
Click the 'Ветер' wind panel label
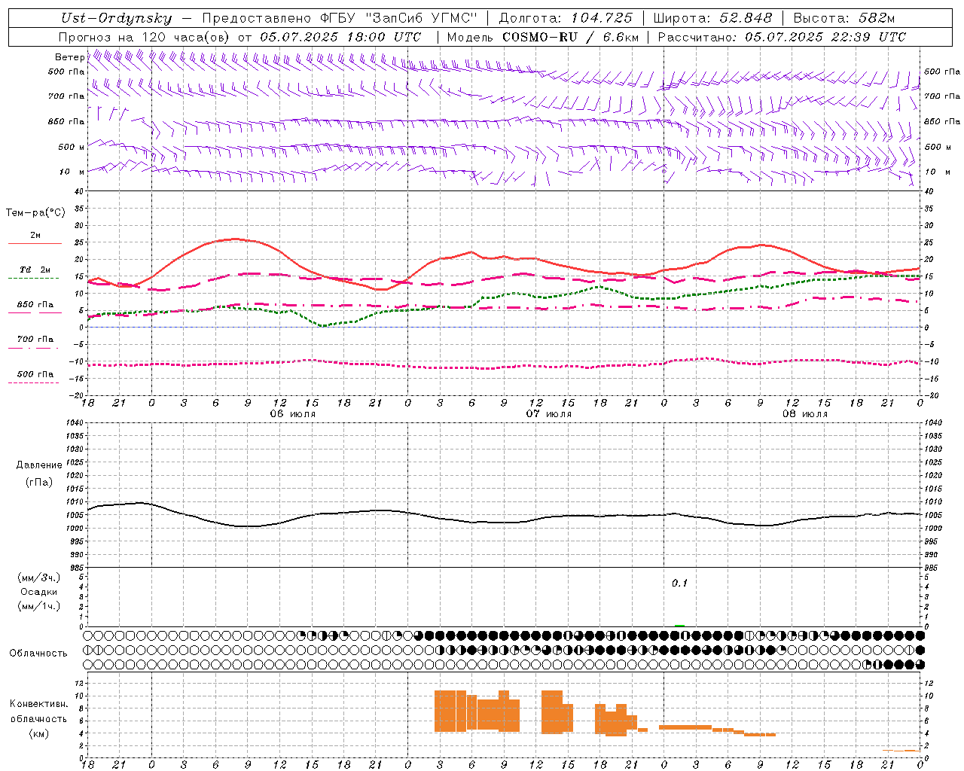69,57
